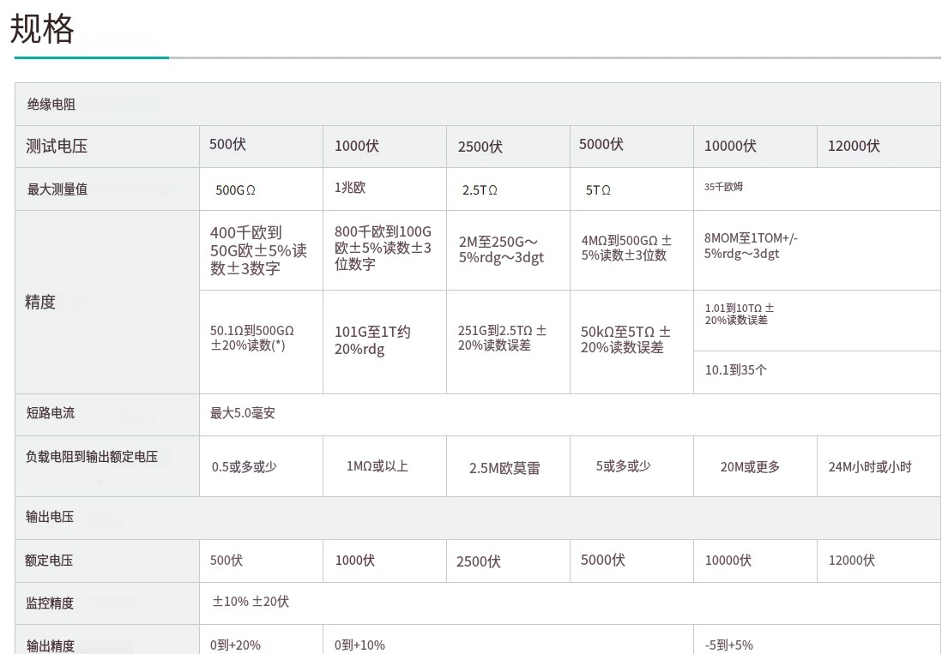Click the 精度 row label

click(x=40, y=302)
